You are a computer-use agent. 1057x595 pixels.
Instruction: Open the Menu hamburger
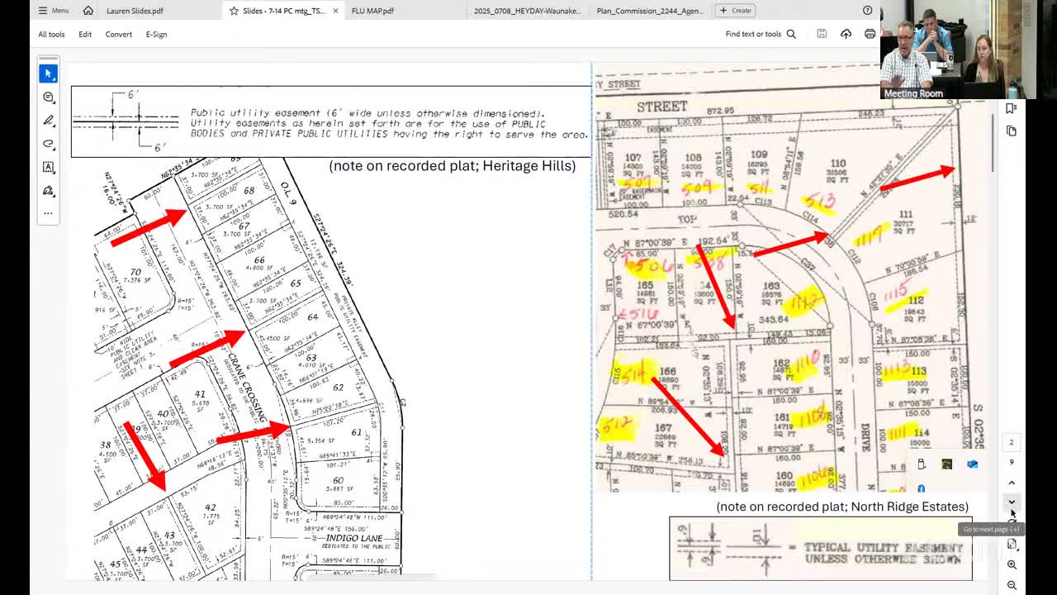(54, 11)
